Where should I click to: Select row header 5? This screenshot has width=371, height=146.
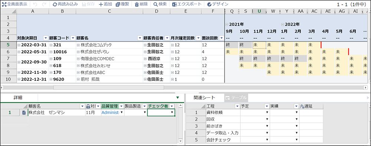pos(8,45)
